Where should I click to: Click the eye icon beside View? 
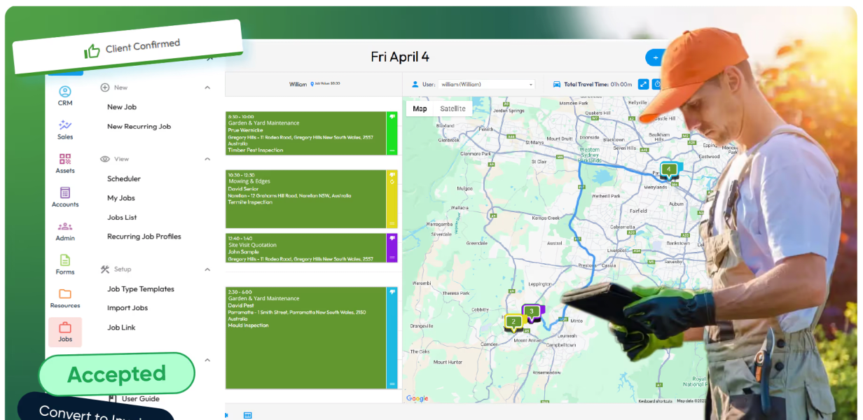pyautogui.click(x=105, y=159)
